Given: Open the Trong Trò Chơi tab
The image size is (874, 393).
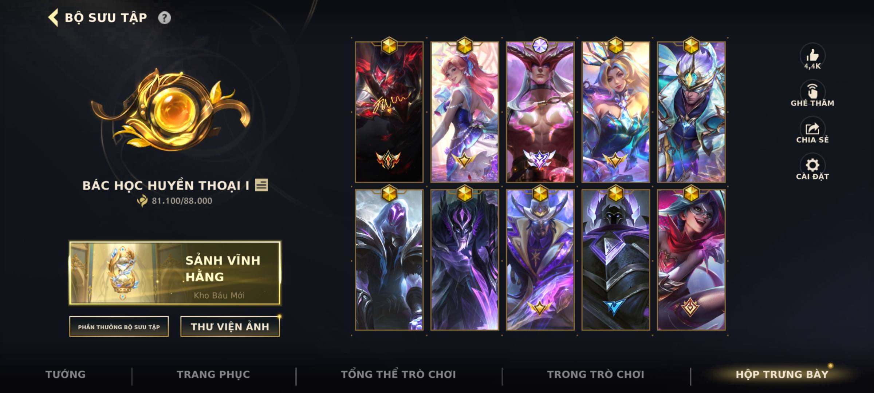Looking at the screenshot, I should pos(596,374).
